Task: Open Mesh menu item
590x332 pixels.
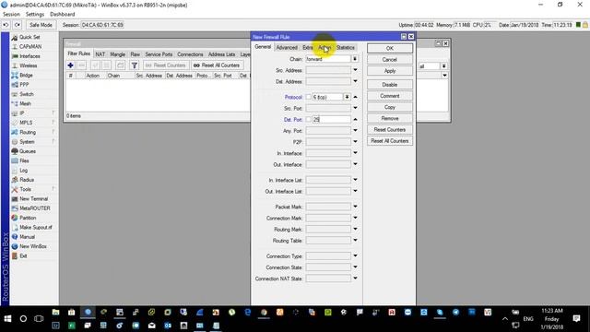Action: 25,103
